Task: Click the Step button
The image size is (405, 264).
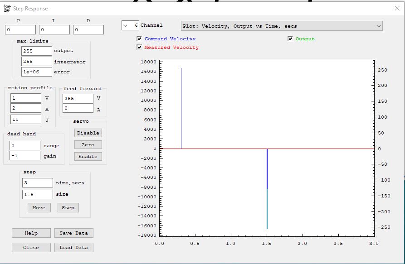Action: coord(68,207)
